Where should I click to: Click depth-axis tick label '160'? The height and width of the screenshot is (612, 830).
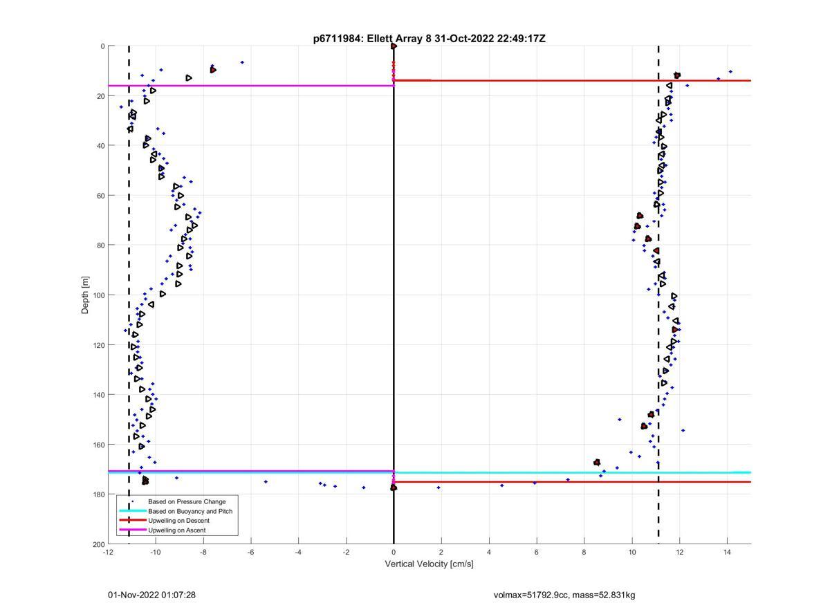[x=98, y=445]
